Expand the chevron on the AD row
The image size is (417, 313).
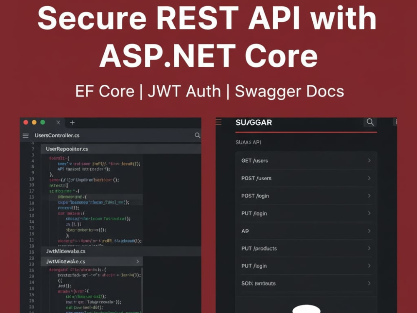(x=369, y=231)
